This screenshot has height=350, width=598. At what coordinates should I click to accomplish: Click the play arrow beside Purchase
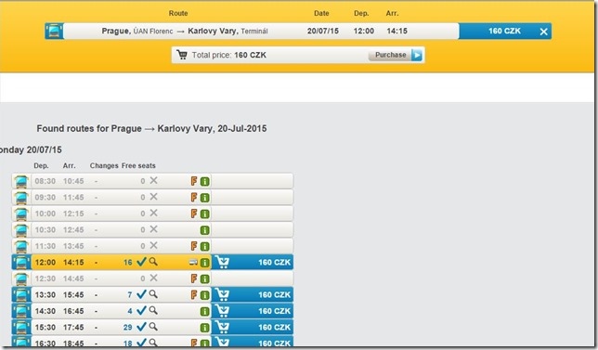(x=417, y=56)
